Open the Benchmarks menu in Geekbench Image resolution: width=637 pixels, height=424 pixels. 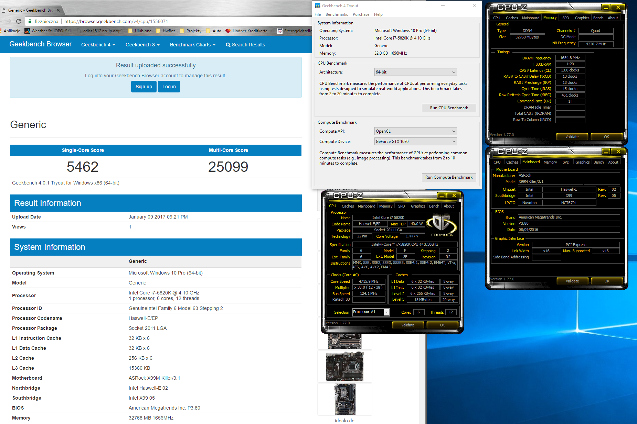[x=337, y=14]
